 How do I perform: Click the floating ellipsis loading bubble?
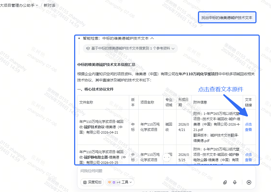coord(167,157)
